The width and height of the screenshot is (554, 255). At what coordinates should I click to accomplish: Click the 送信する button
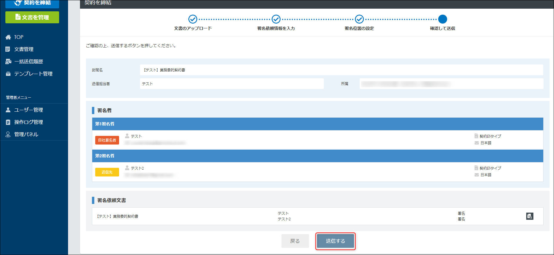[x=336, y=241]
